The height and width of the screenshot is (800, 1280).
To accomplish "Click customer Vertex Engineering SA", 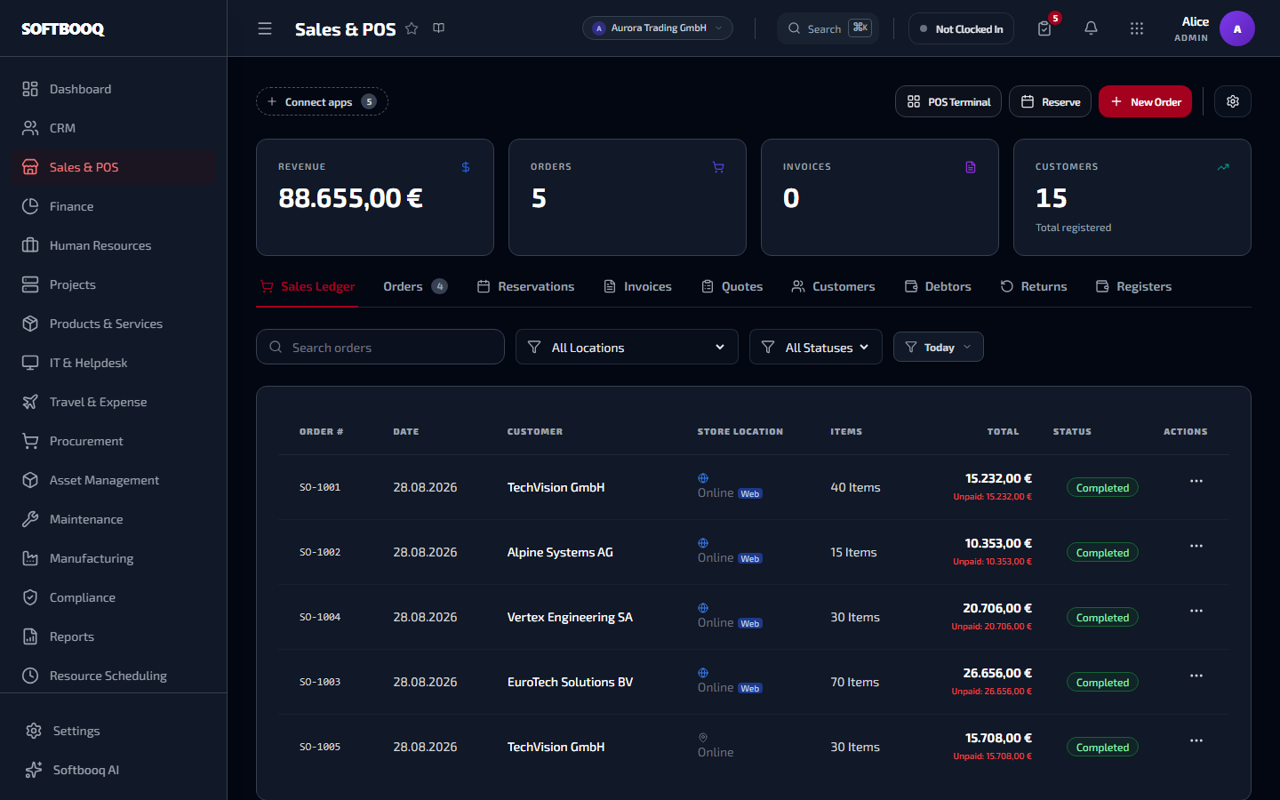I will (x=570, y=617).
